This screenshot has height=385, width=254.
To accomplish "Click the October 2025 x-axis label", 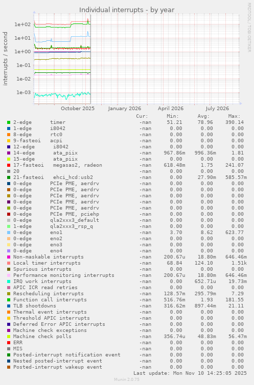I will (78, 109).
